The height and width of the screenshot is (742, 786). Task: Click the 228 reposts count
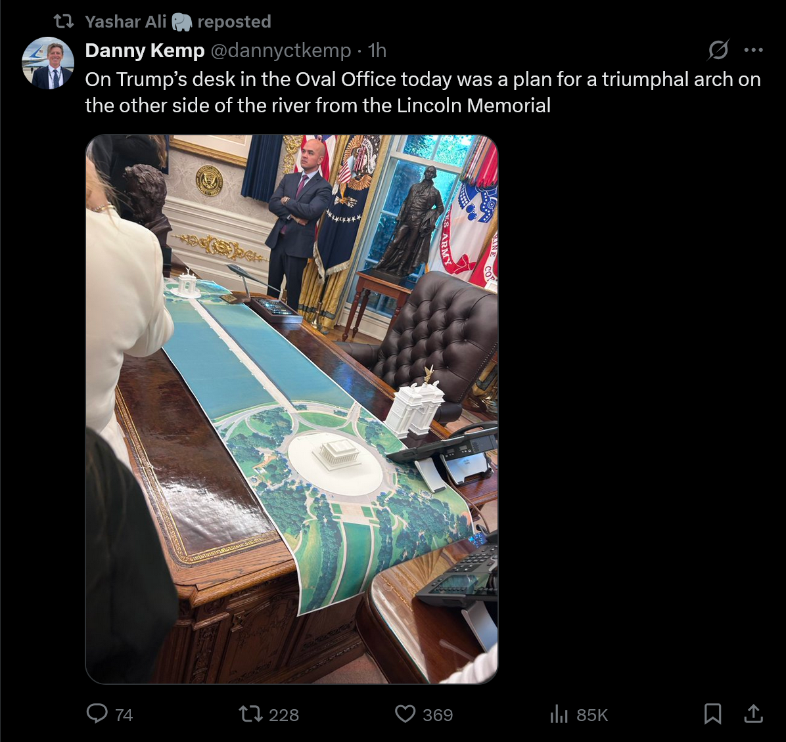pos(284,714)
